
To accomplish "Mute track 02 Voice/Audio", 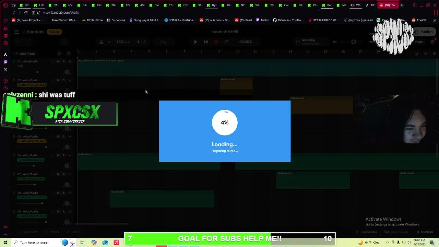I will 58,80.
